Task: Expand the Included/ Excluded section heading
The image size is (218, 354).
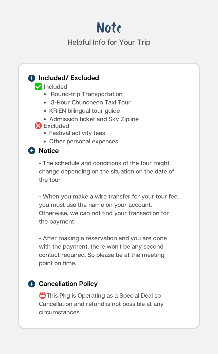Action: pyautogui.click(x=69, y=78)
